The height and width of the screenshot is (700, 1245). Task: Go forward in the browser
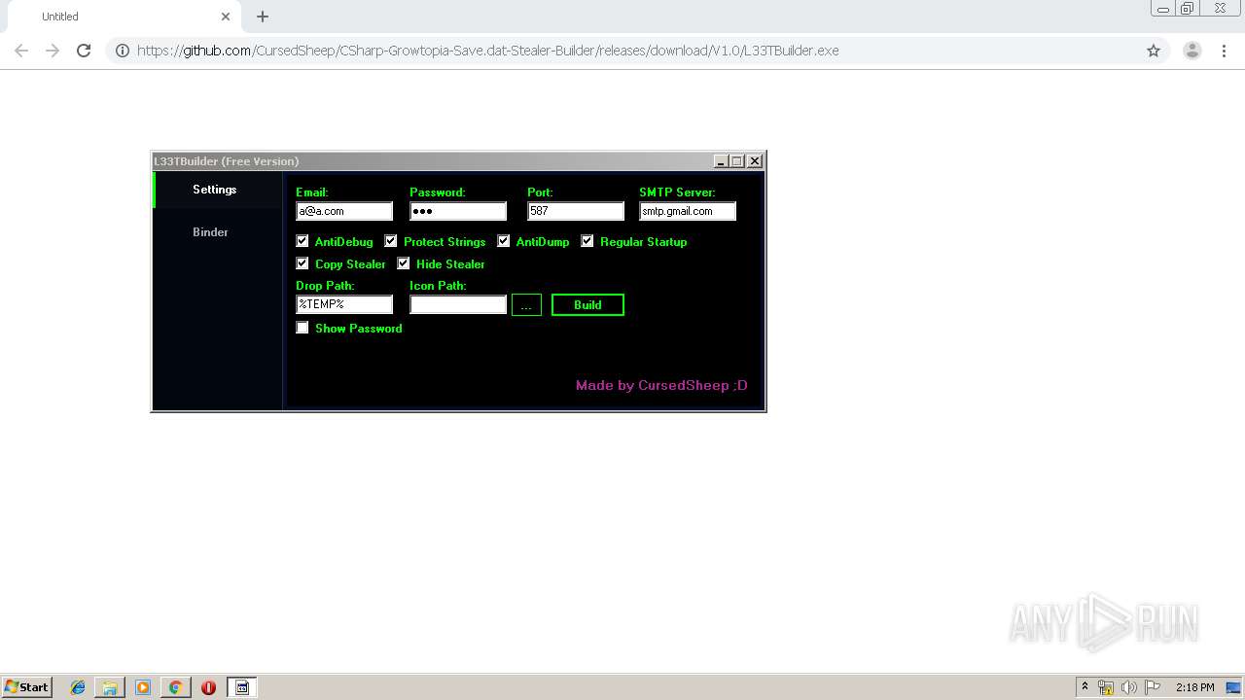(x=53, y=51)
